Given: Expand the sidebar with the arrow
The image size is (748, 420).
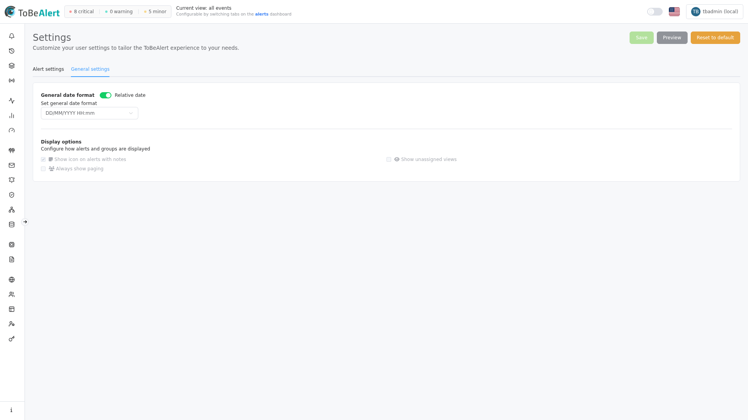Looking at the screenshot, I should (25, 222).
